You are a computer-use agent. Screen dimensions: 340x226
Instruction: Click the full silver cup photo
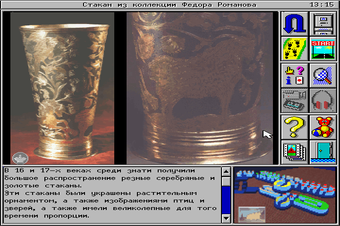(x=62, y=88)
